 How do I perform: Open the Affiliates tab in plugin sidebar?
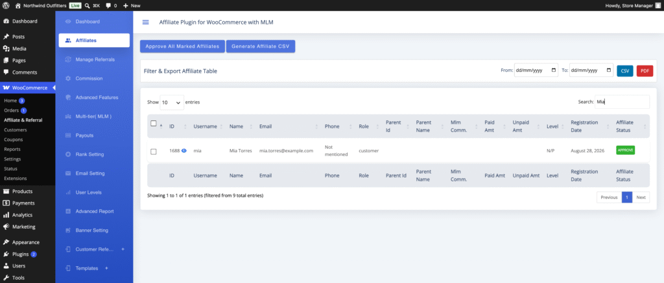pyautogui.click(x=94, y=41)
